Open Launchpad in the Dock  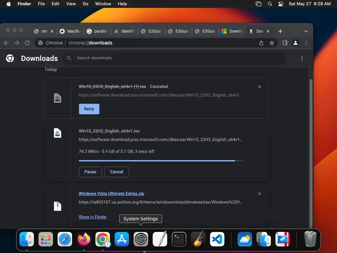pyautogui.click(x=46, y=239)
